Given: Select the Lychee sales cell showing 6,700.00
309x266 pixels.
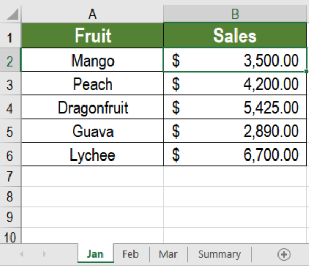Looking at the screenshot, I should [235, 154].
